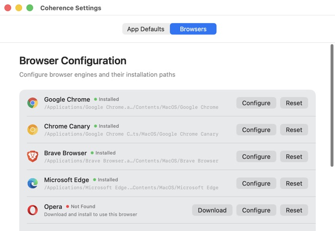This screenshot has height=231, width=335.
Task: Click the Opera Not Found status
Action: (x=80, y=207)
